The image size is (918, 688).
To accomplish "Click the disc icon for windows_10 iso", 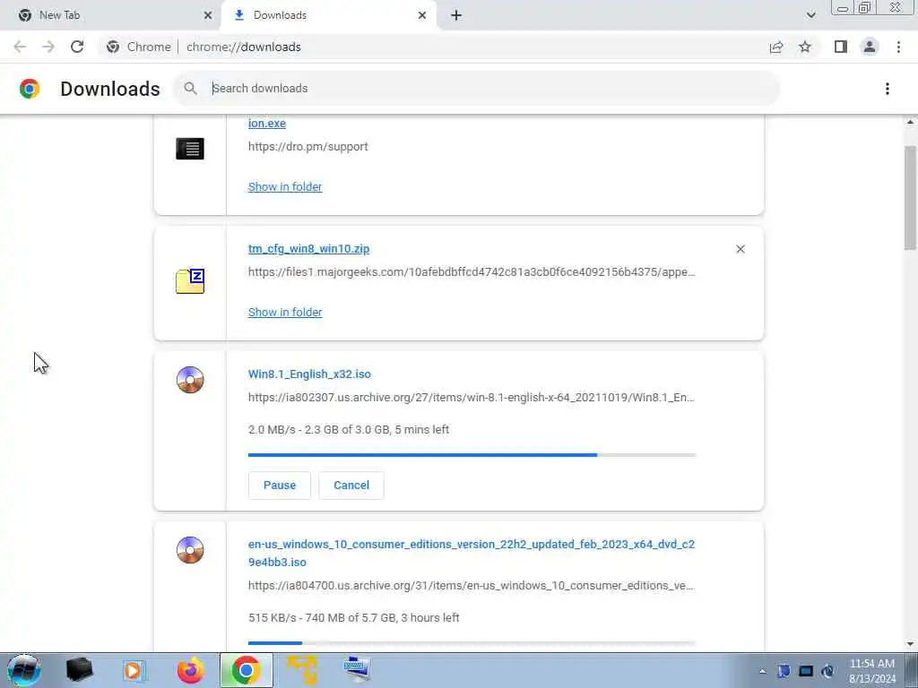I will point(190,550).
